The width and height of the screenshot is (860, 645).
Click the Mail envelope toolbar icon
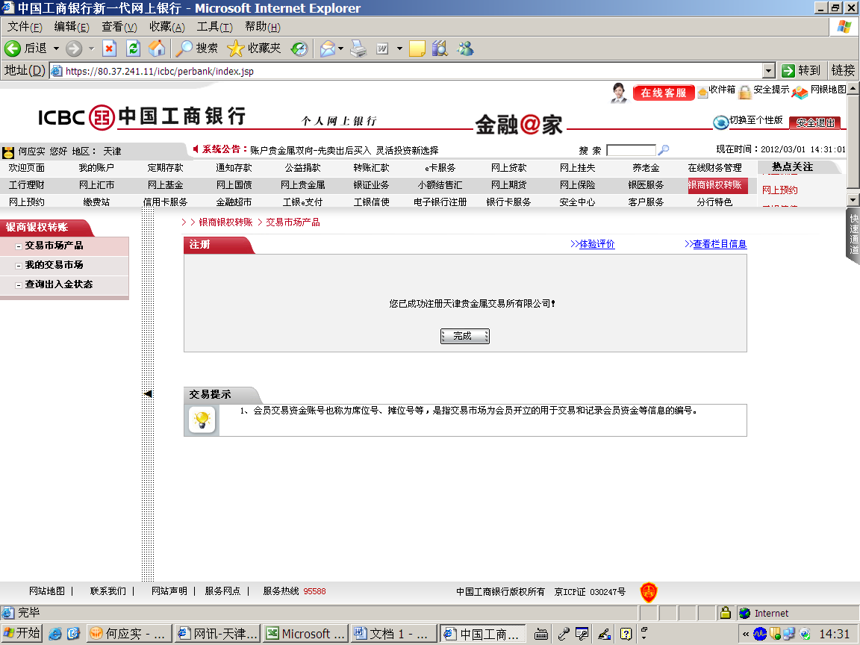(x=328, y=49)
